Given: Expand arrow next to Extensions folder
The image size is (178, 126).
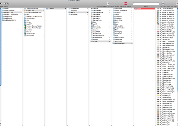Looking at the screenshot, I should 110,26.
